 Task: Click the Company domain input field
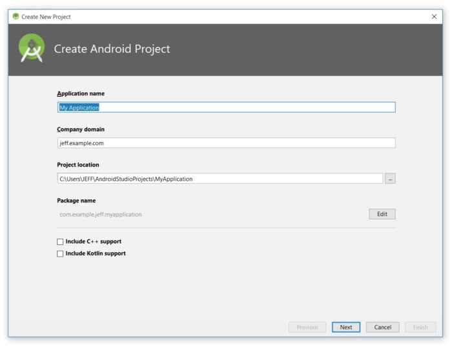coord(226,143)
